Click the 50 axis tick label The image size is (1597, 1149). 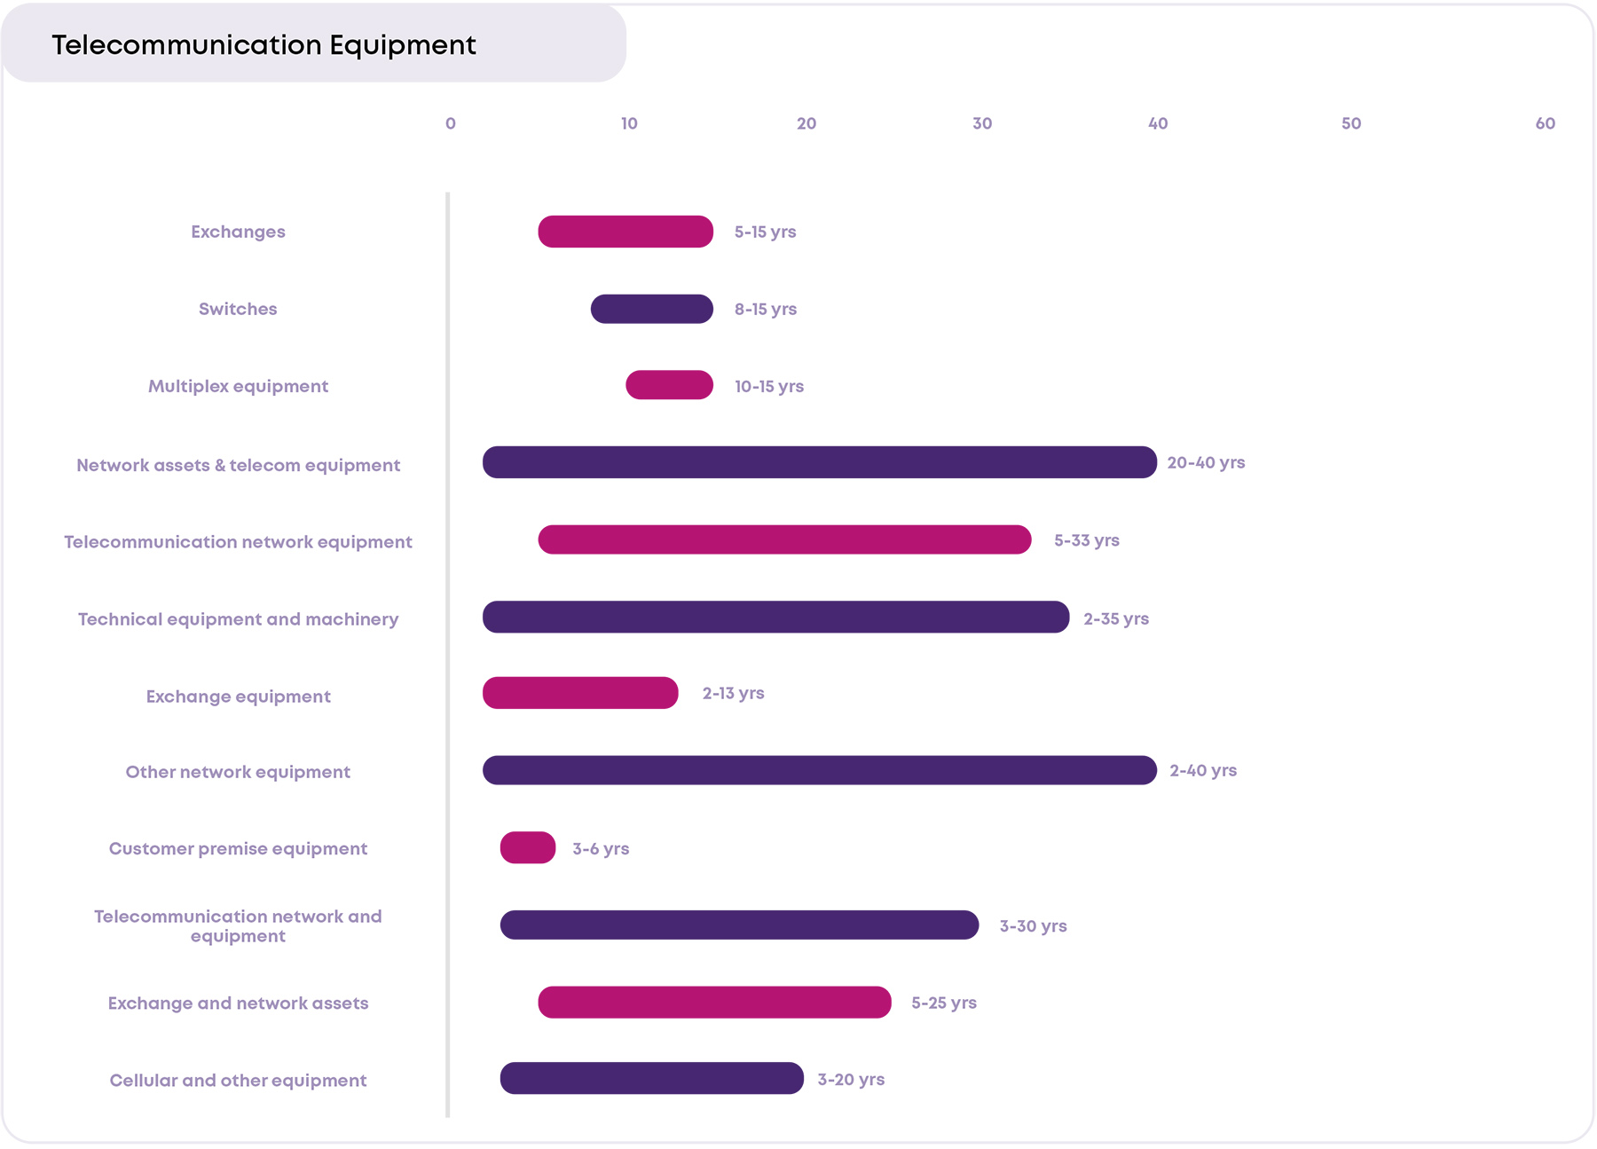[1351, 123]
